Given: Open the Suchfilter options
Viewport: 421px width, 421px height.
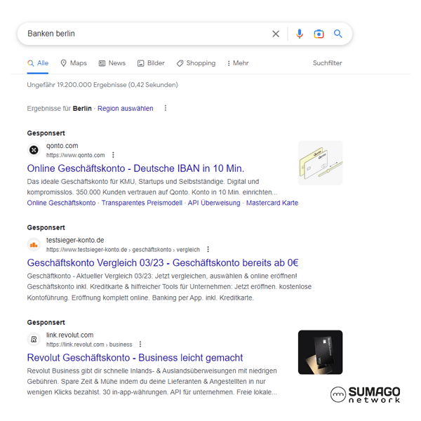Looking at the screenshot, I should coord(327,63).
